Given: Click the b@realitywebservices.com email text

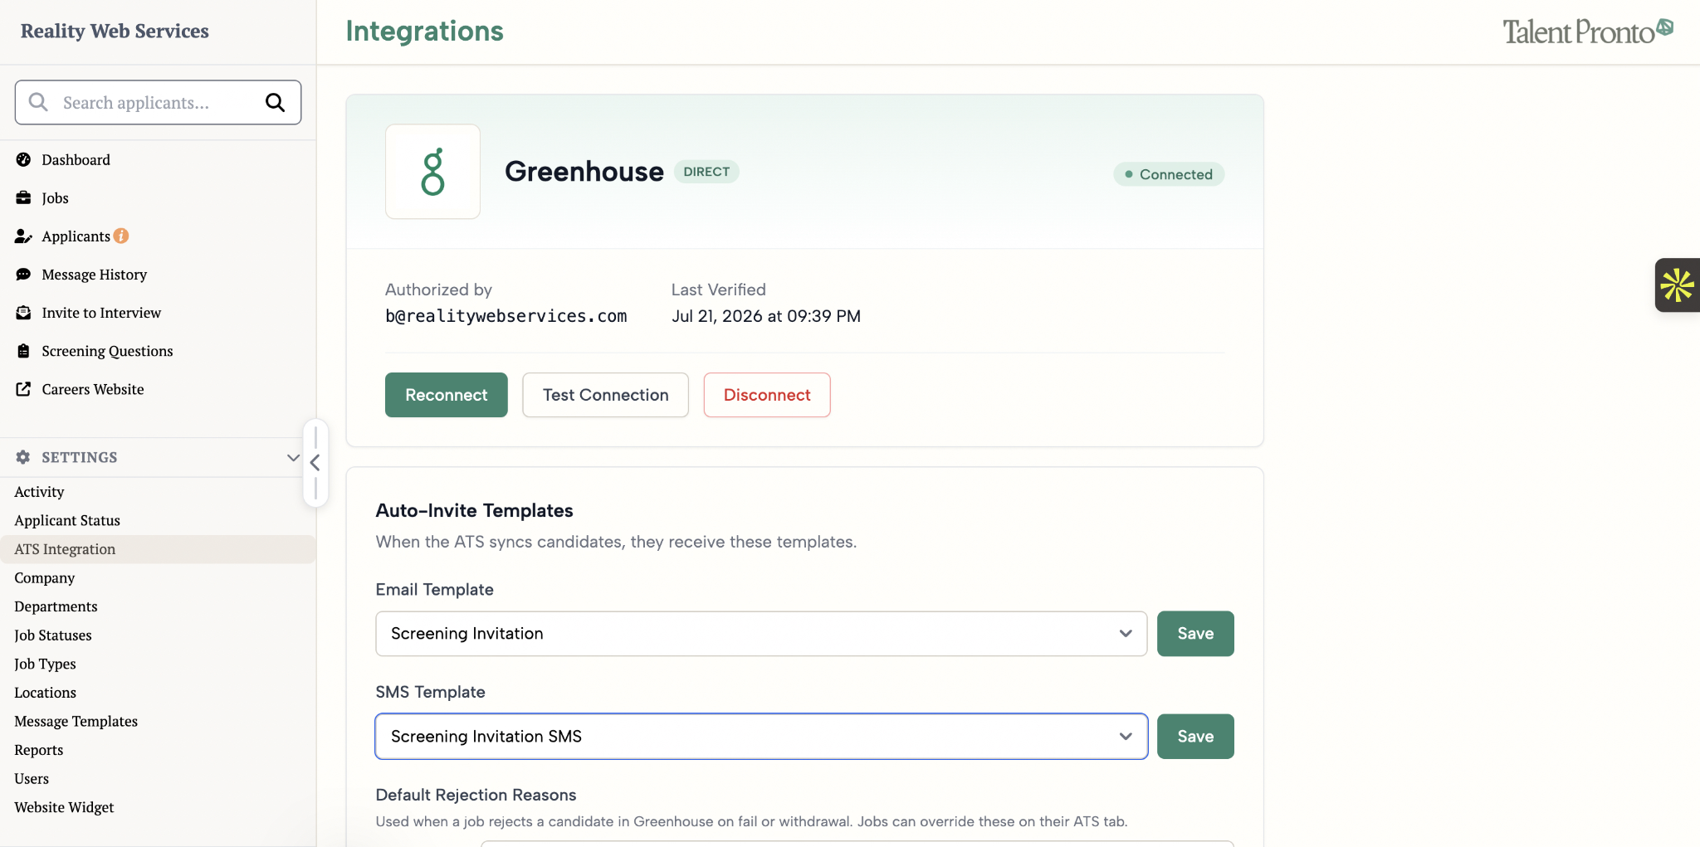Looking at the screenshot, I should point(506,316).
